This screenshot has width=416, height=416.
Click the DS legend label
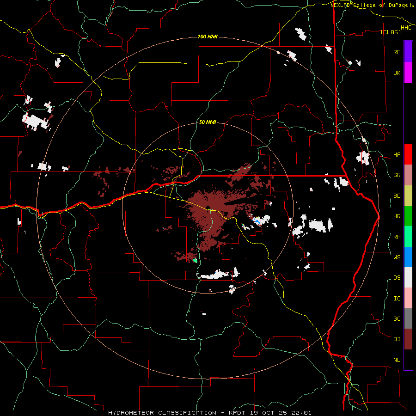click(397, 278)
